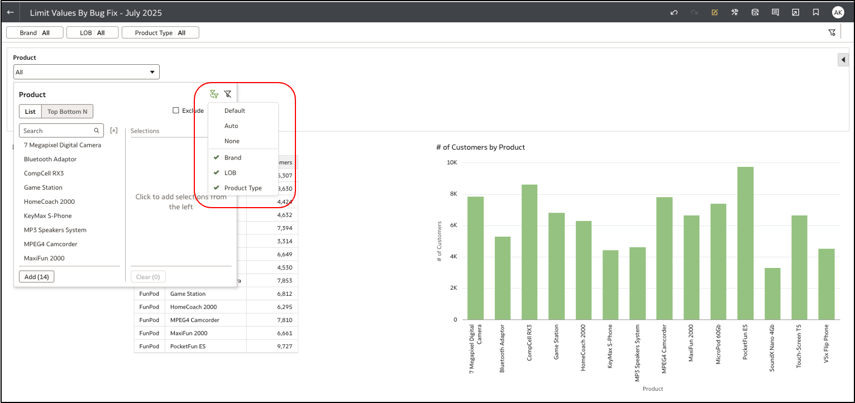Click the Add (14) button

[36, 276]
